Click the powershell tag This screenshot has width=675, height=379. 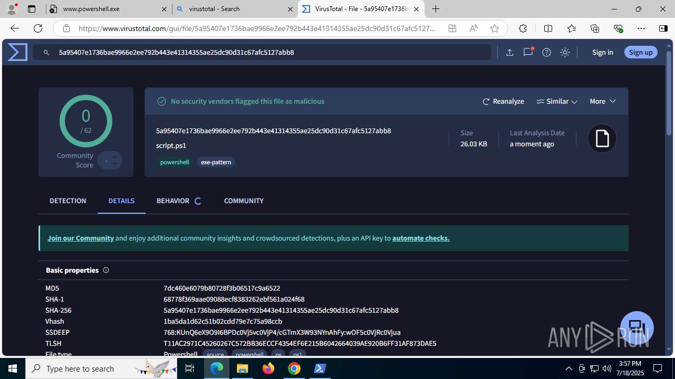[x=175, y=162]
